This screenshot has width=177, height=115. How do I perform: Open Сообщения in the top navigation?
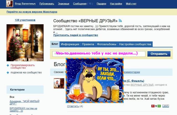[x=80, y=4]
